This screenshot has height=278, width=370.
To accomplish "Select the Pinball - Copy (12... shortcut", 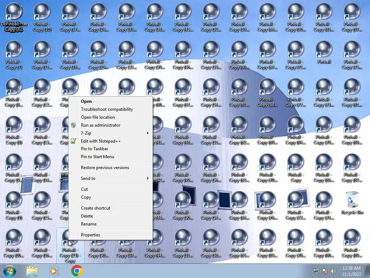I will pos(42,93).
